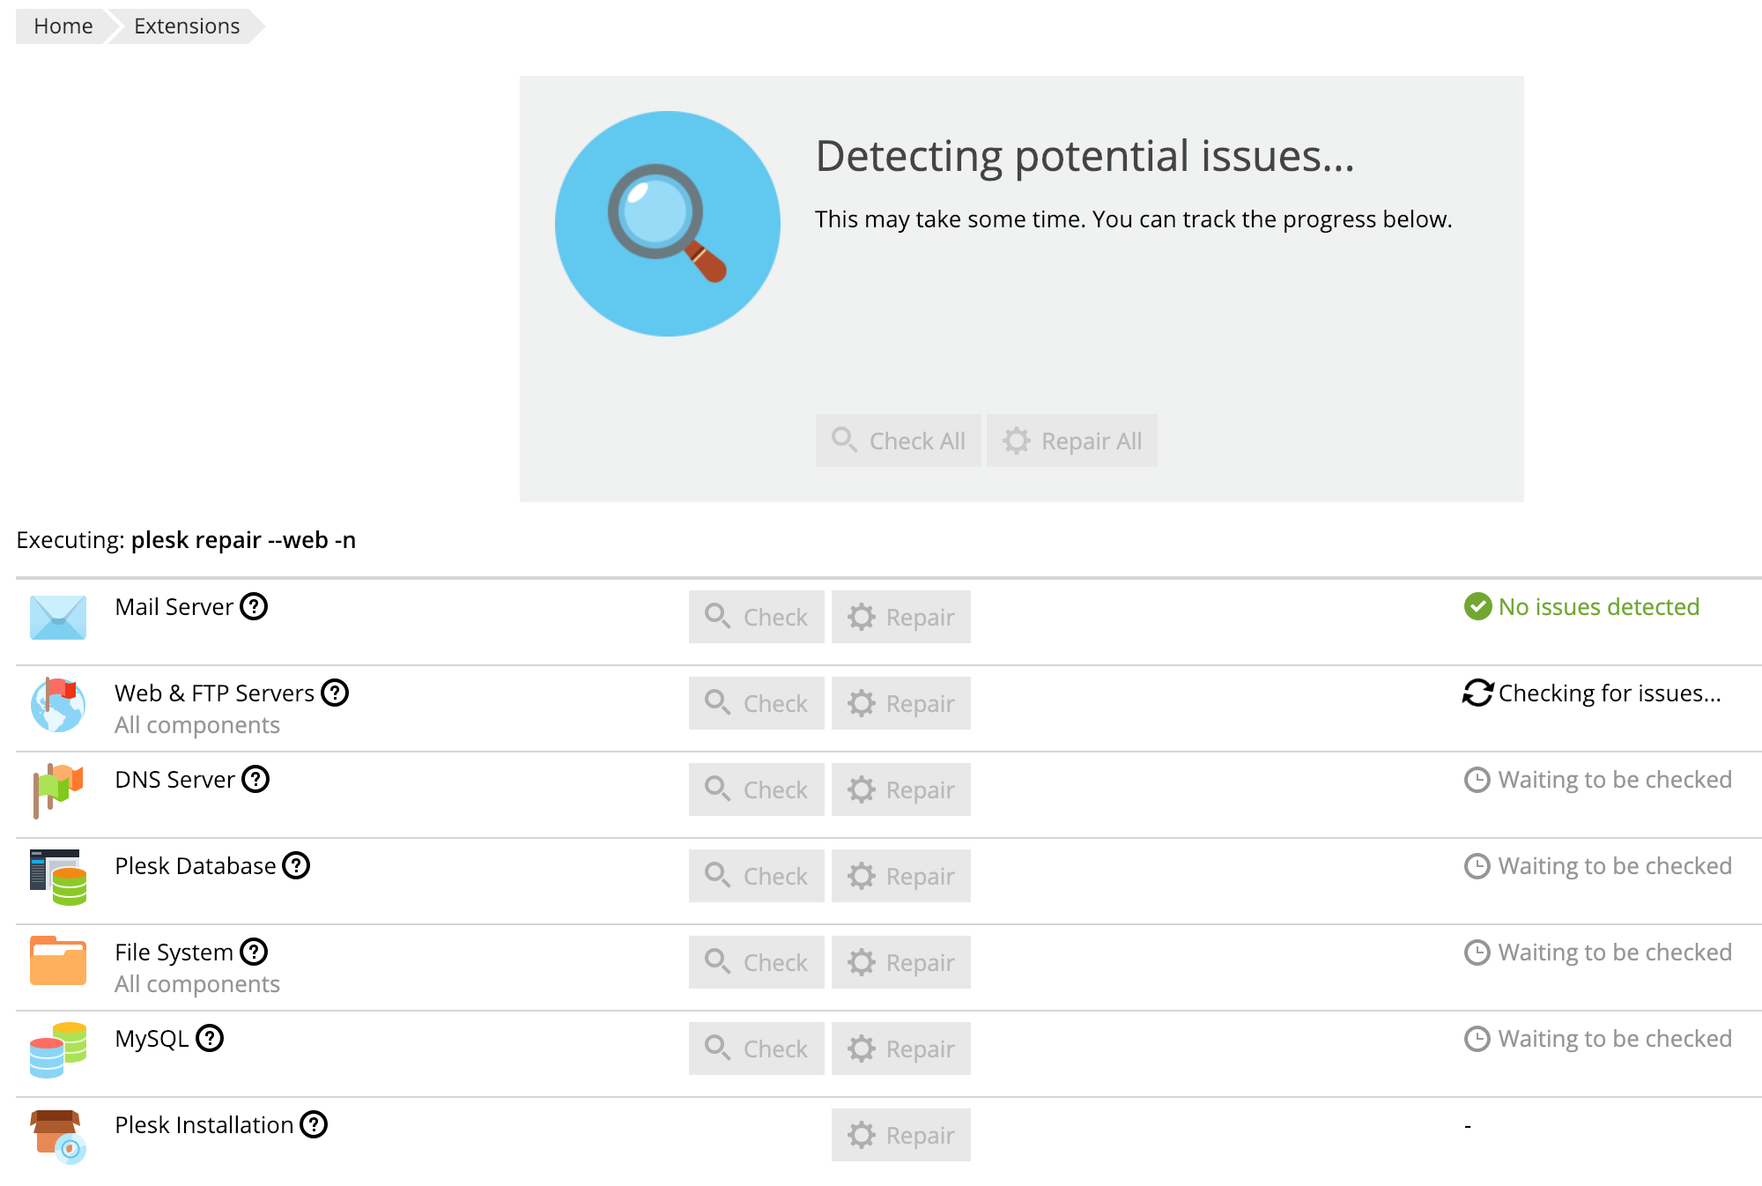Check MySQL

tap(757, 1049)
